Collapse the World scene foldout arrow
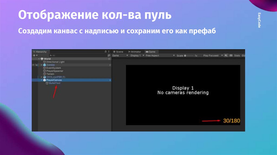Image resolution: width=277 pixels, height=155 pixels. (39, 59)
